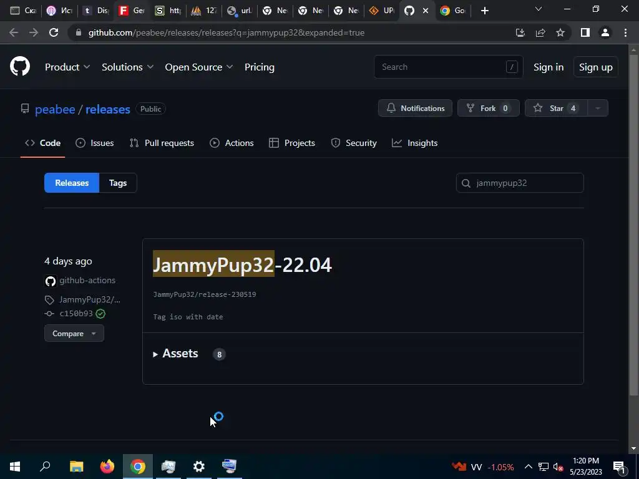Open Chrome from taskbar
The height and width of the screenshot is (479, 639).
click(x=138, y=467)
